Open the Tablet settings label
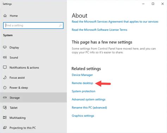The image size is (167, 133). tap(13, 108)
